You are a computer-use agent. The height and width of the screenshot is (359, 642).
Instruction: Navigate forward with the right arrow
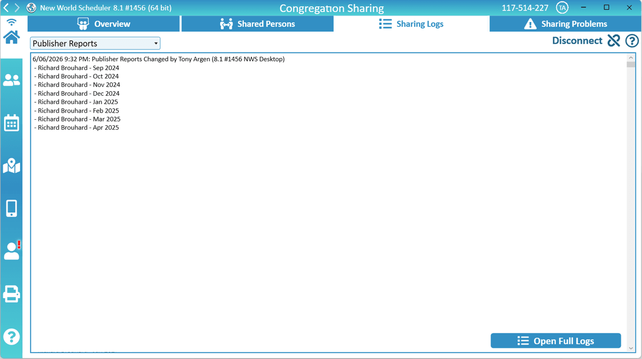[17, 8]
